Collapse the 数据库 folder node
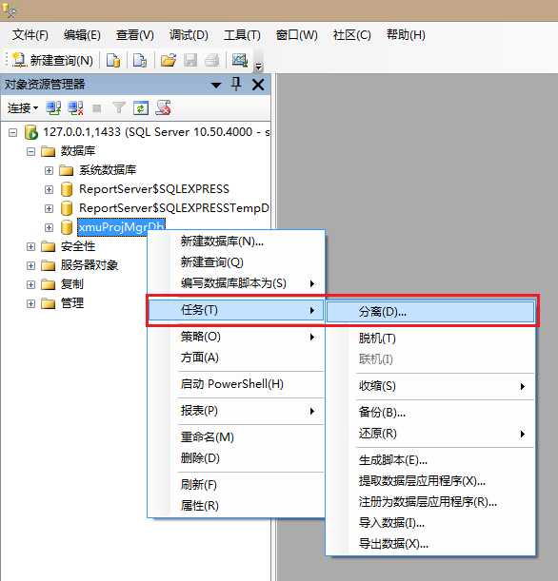This screenshot has width=558, height=581. [x=30, y=151]
